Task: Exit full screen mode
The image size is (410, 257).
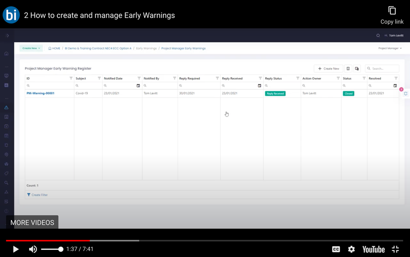Action: 395,249
